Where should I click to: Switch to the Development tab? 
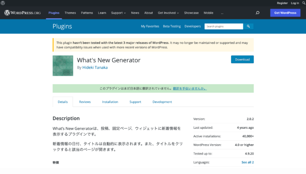[x=162, y=102]
